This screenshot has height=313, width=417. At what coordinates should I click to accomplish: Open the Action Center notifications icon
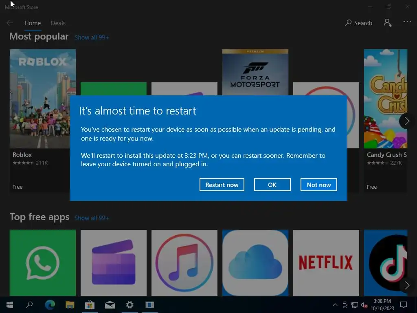404,305
